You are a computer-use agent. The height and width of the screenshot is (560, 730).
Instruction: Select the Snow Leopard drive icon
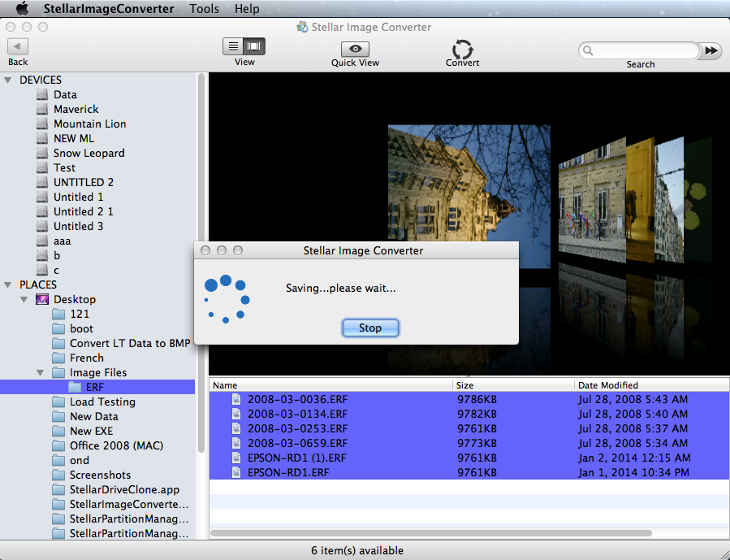[42, 153]
